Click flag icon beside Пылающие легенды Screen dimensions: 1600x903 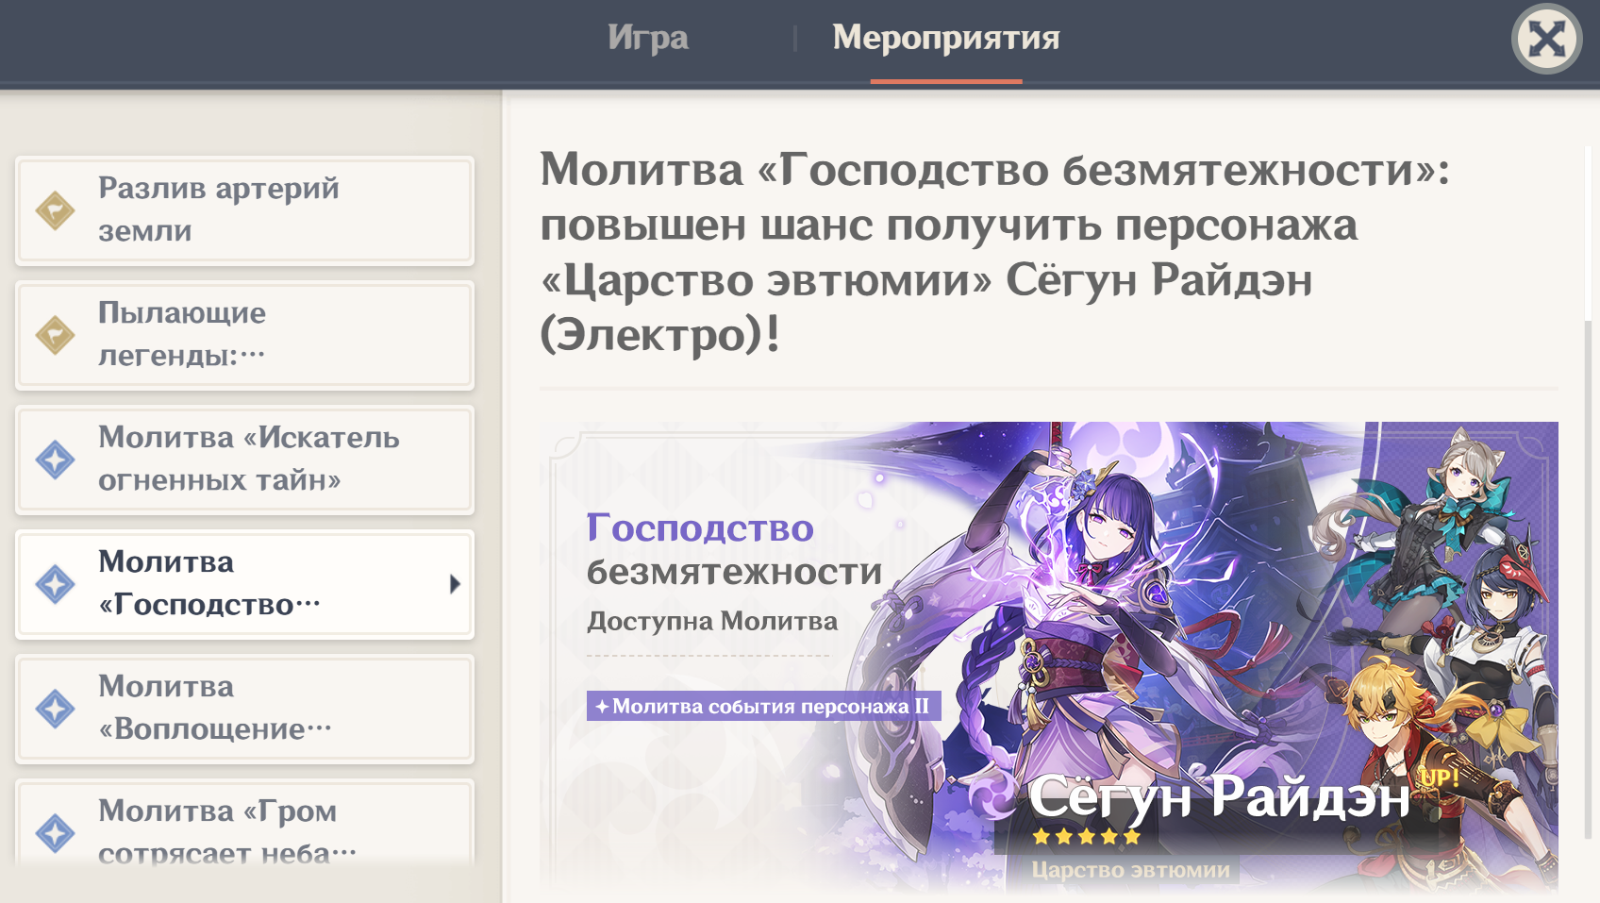click(x=55, y=335)
